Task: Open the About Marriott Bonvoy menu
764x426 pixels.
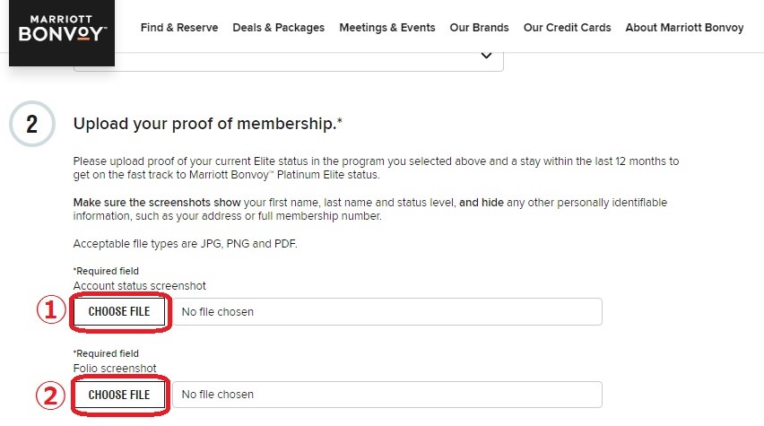Action: (684, 28)
